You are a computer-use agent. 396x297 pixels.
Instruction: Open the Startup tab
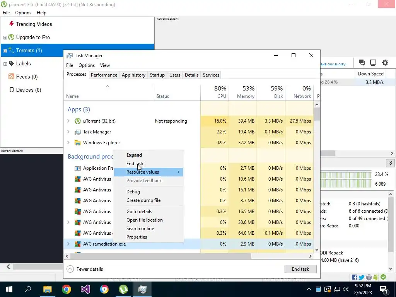tap(157, 75)
